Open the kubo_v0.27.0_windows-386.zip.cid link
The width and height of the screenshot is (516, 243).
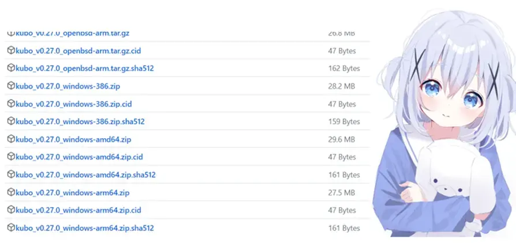click(74, 104)
